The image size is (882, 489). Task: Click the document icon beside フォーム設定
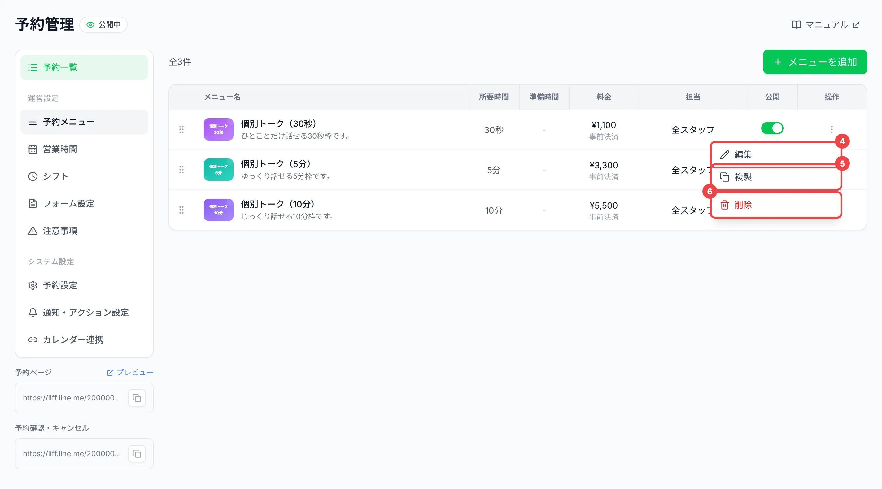coord(33,204)
